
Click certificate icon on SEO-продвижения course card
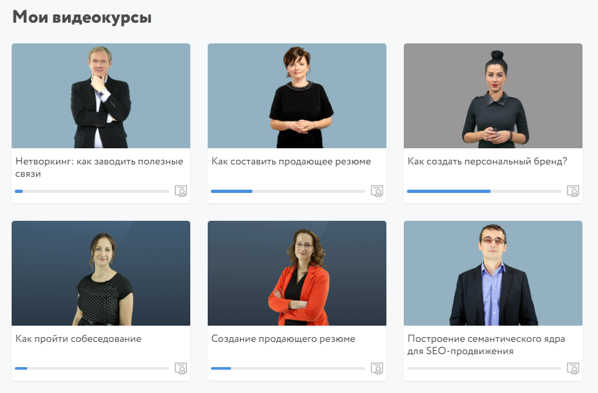click(x=573, y=368)
